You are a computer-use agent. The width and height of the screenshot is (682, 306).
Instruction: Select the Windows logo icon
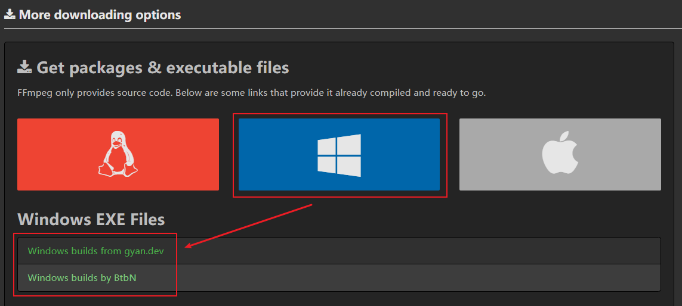(x=339, y=155)
